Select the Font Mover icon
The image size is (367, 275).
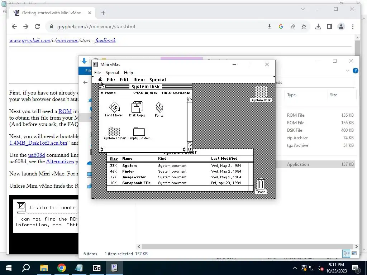(114, 109)
